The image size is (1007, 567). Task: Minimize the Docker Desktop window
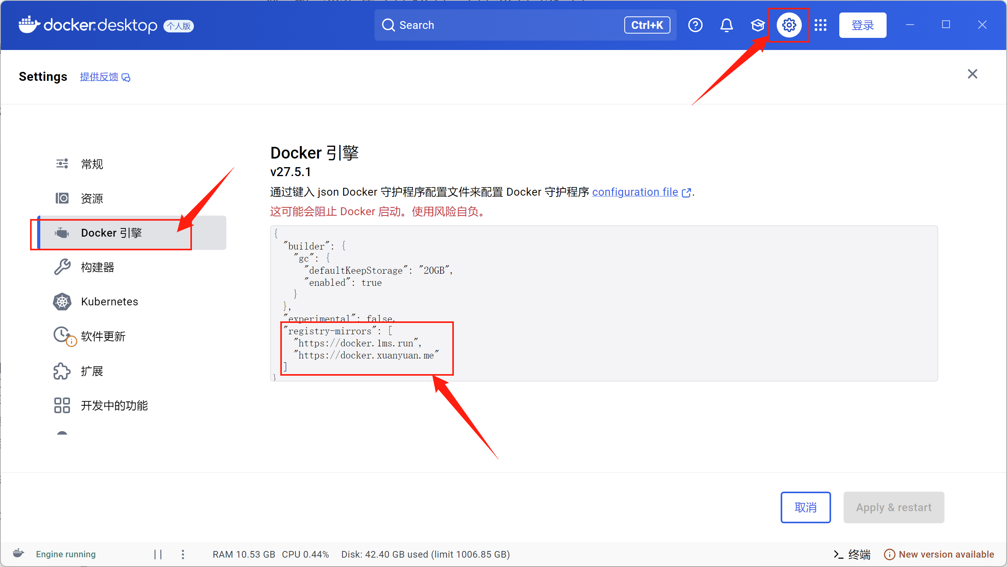(x=910, y=25)
